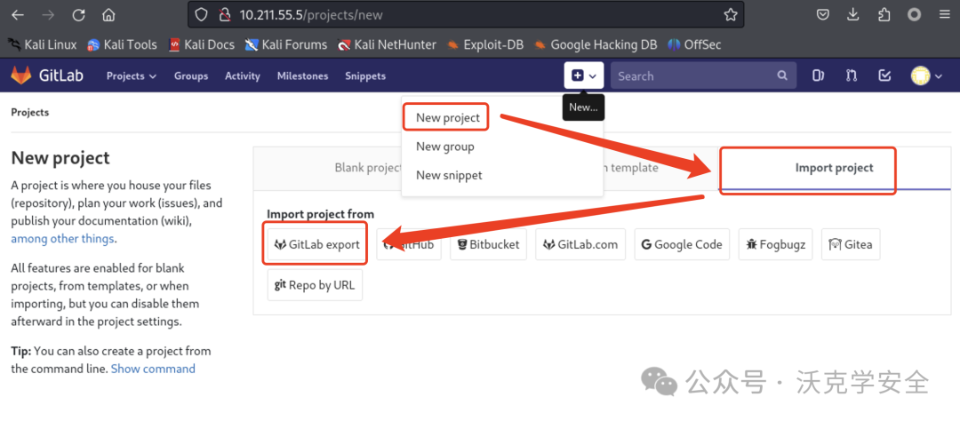This screenshot has width=960, height=421.
Task: Open the Kali Linux bookmark
Action: pos(43,44)
